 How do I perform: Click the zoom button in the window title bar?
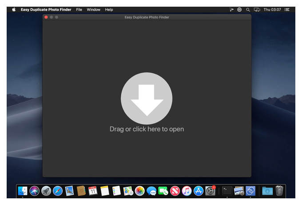[x=57, y=17]
